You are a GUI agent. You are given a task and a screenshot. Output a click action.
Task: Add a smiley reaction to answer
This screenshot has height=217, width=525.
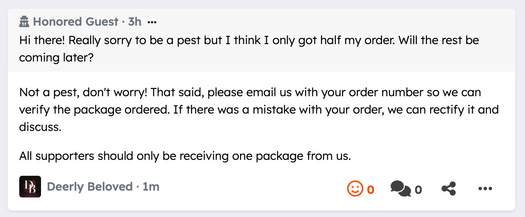(355, 189)
